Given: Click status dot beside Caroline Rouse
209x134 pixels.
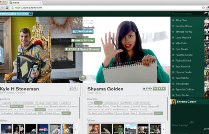Looking at the screenshot, I should [x=173, y=26].
